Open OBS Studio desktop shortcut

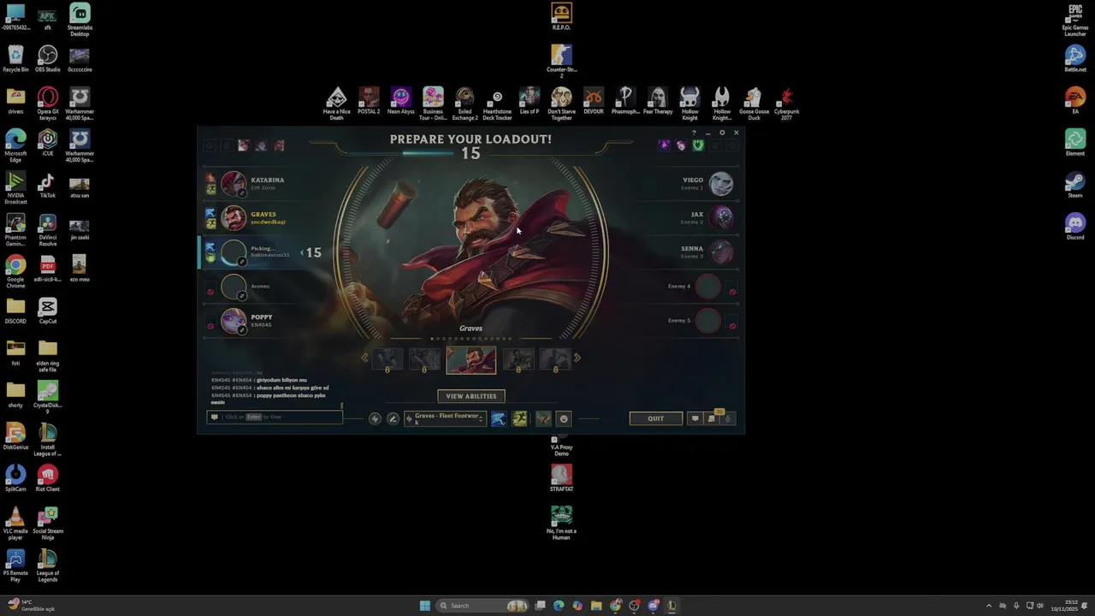tap(47, 59)
